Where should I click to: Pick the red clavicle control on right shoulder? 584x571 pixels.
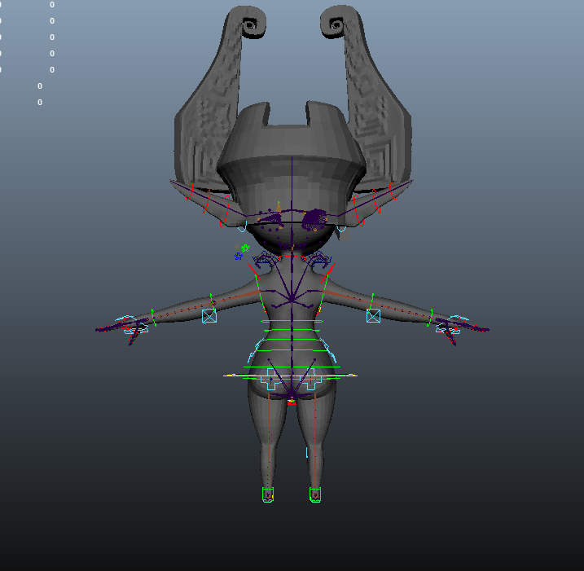[327, 273]
